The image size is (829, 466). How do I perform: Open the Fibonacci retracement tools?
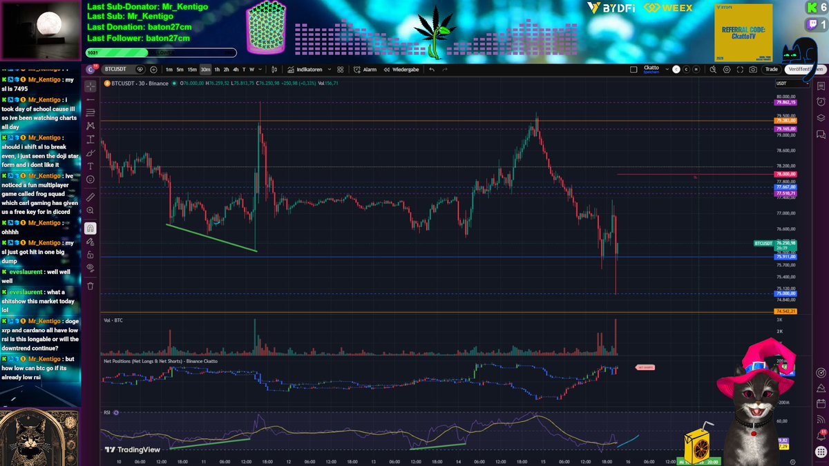tap(90, 112)
